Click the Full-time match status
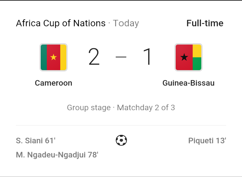Viewport: 242px width, 177px height. pos(205,23)
